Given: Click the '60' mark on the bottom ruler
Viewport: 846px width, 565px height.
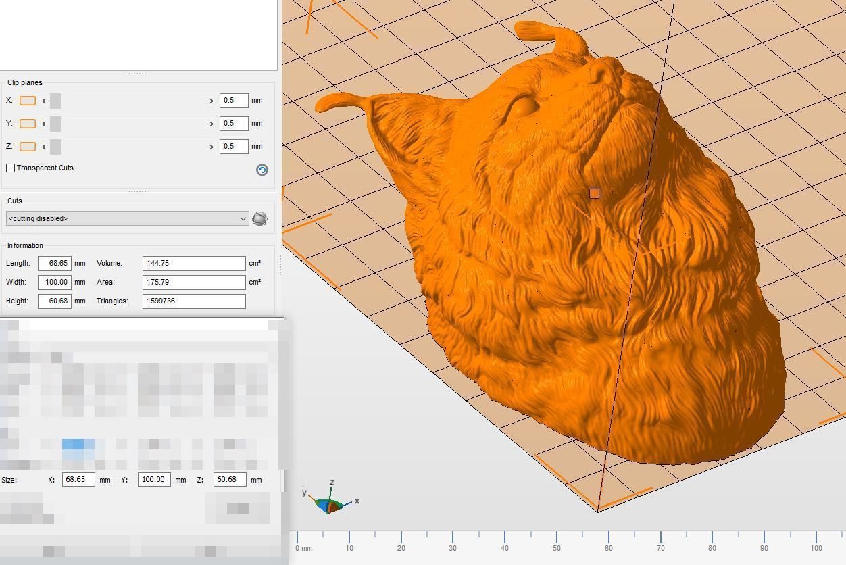Looking at the screenshot, I should [x=608, y=548].
